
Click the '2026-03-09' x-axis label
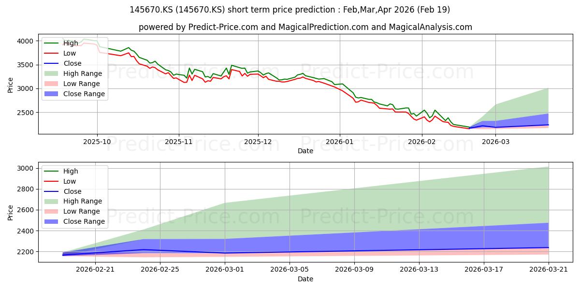pos(354,270)
